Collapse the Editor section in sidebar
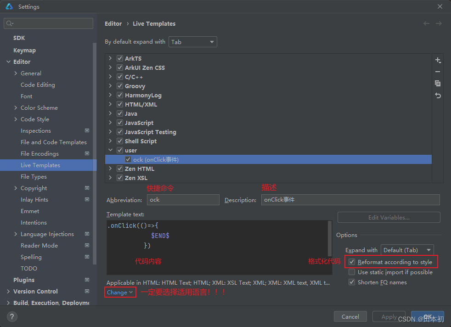 pyautogui.click(x=8, y=62)
